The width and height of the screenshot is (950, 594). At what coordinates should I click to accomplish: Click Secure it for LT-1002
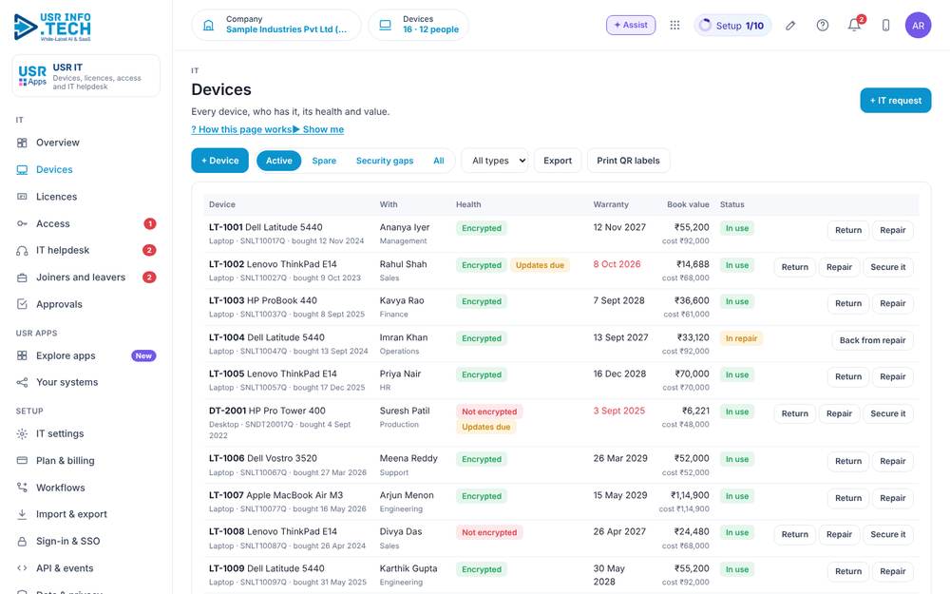tap(888, 267)
